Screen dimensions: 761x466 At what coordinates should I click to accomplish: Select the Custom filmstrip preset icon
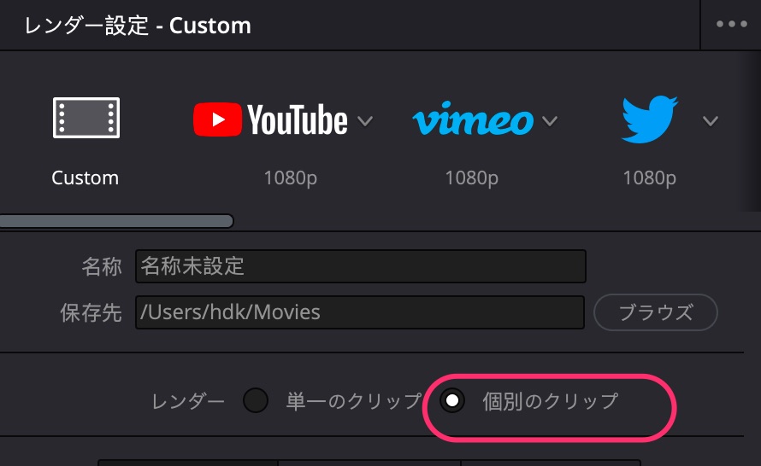(86, 118)
